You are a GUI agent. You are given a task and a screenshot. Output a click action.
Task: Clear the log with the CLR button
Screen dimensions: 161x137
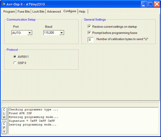click(4, 114)
